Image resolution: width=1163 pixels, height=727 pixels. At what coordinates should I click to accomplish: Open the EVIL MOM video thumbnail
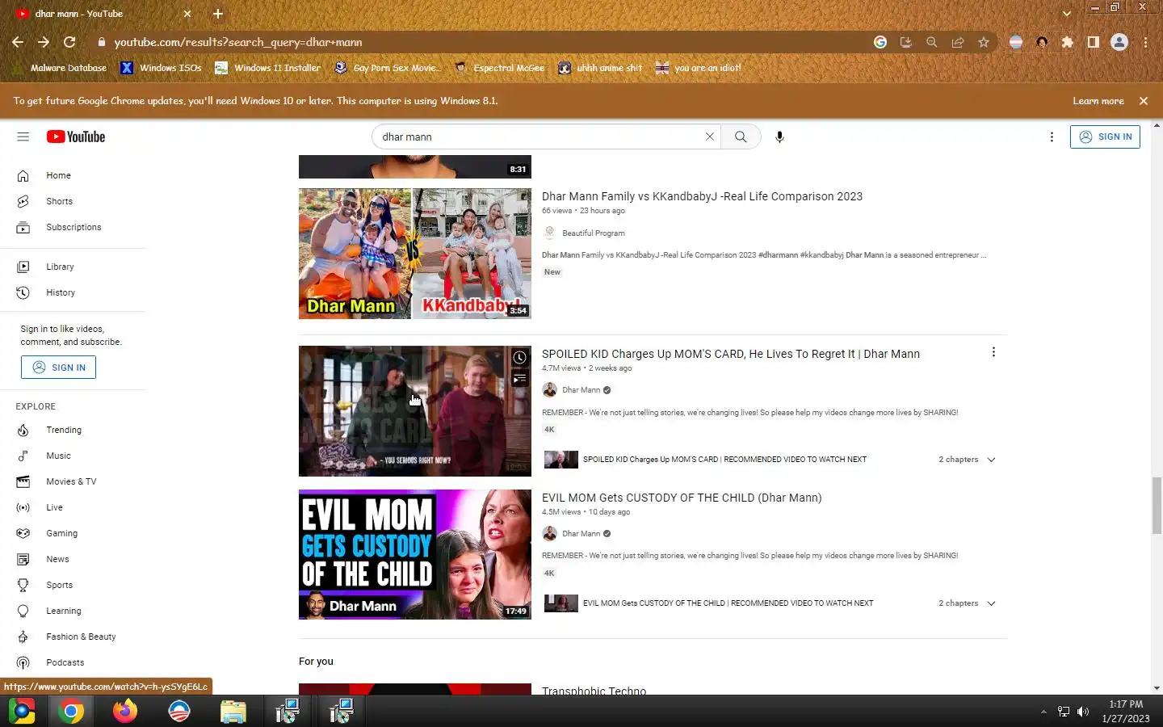[415, 554]
